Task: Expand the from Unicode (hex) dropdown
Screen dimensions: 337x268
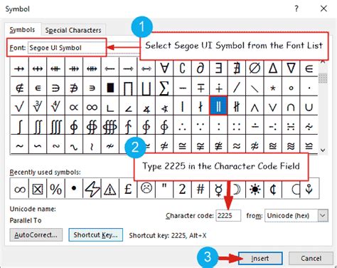Action: [x=323, y=215]
